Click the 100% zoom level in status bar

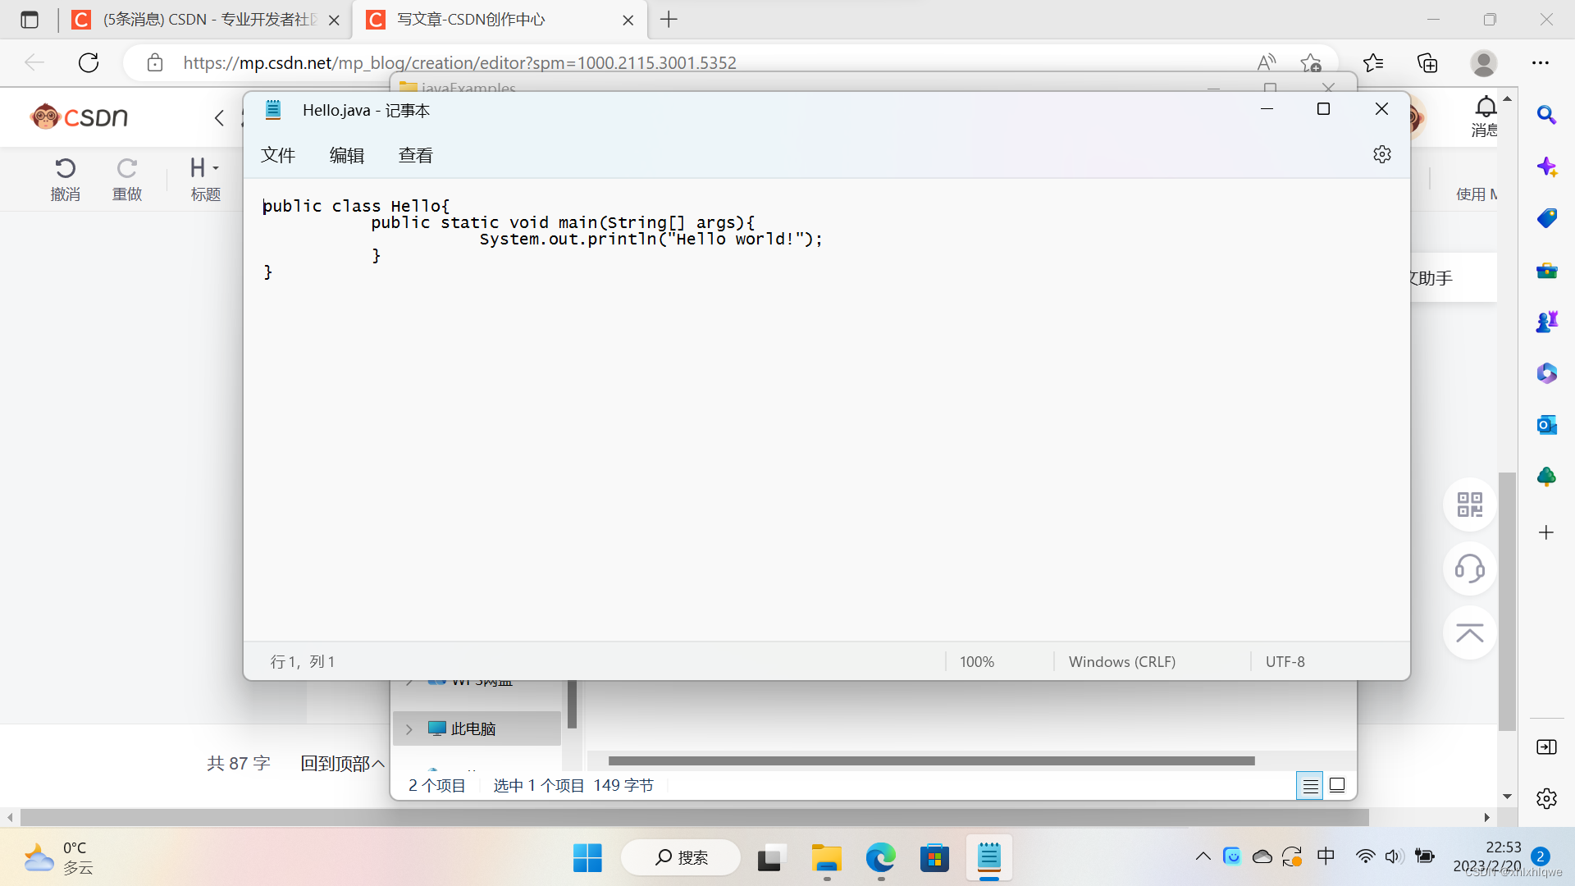tap(976, 662)
